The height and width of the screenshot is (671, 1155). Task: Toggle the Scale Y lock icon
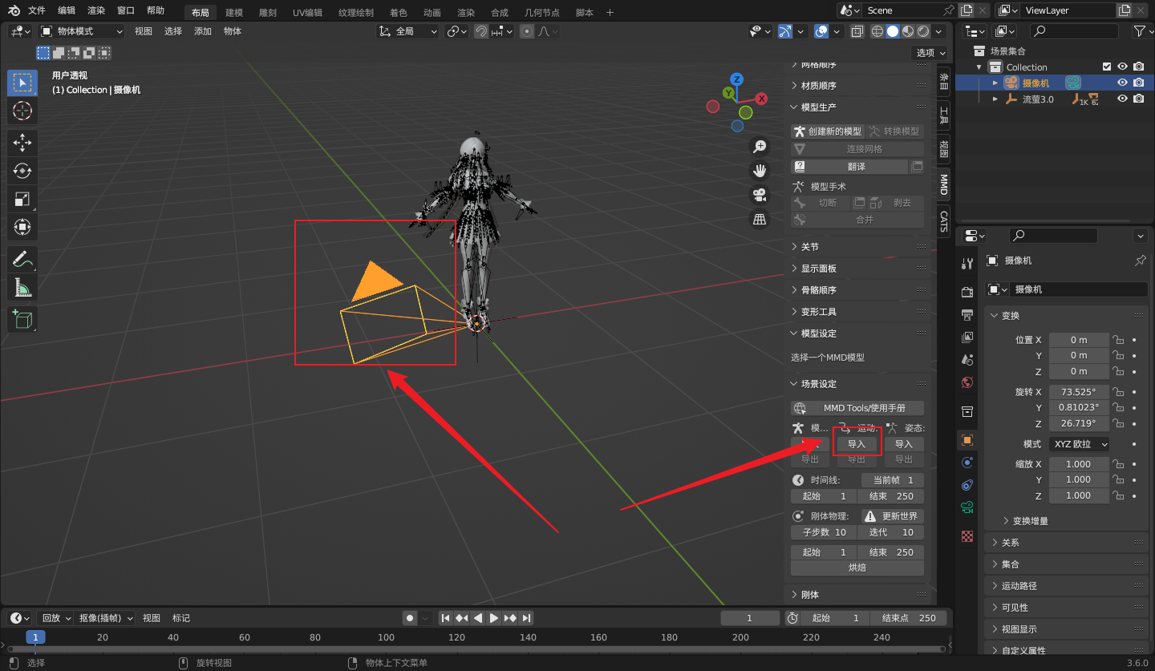click(1119, 479)
